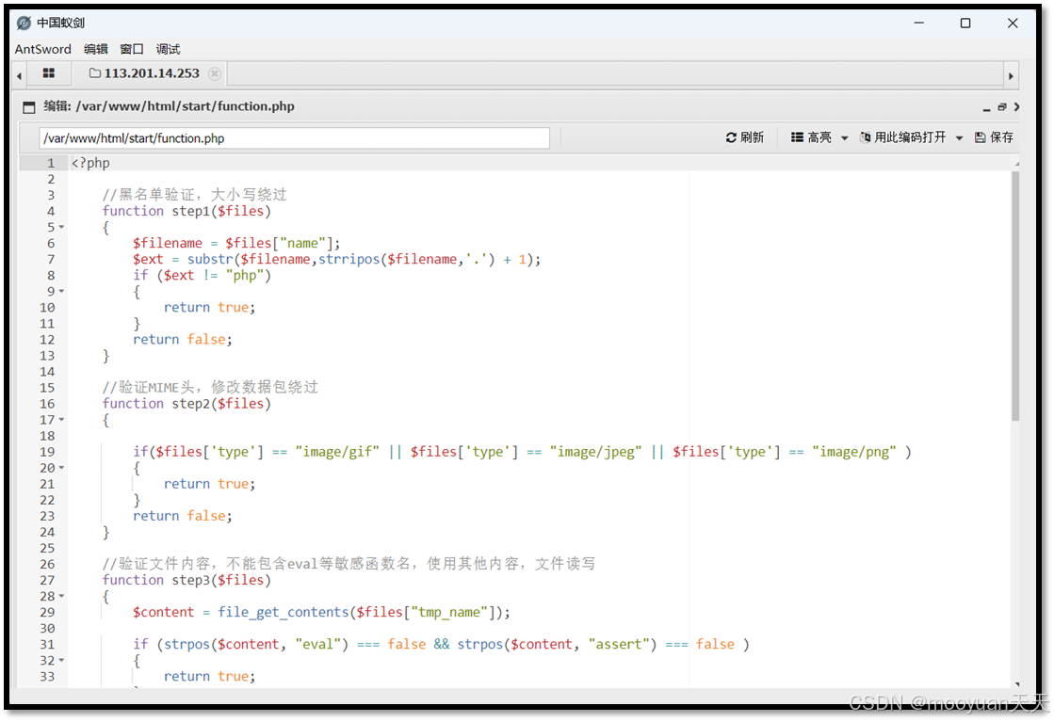1054x722 pixels.
Task: Click 'return false;' on line 12
Action: (182, 339)
